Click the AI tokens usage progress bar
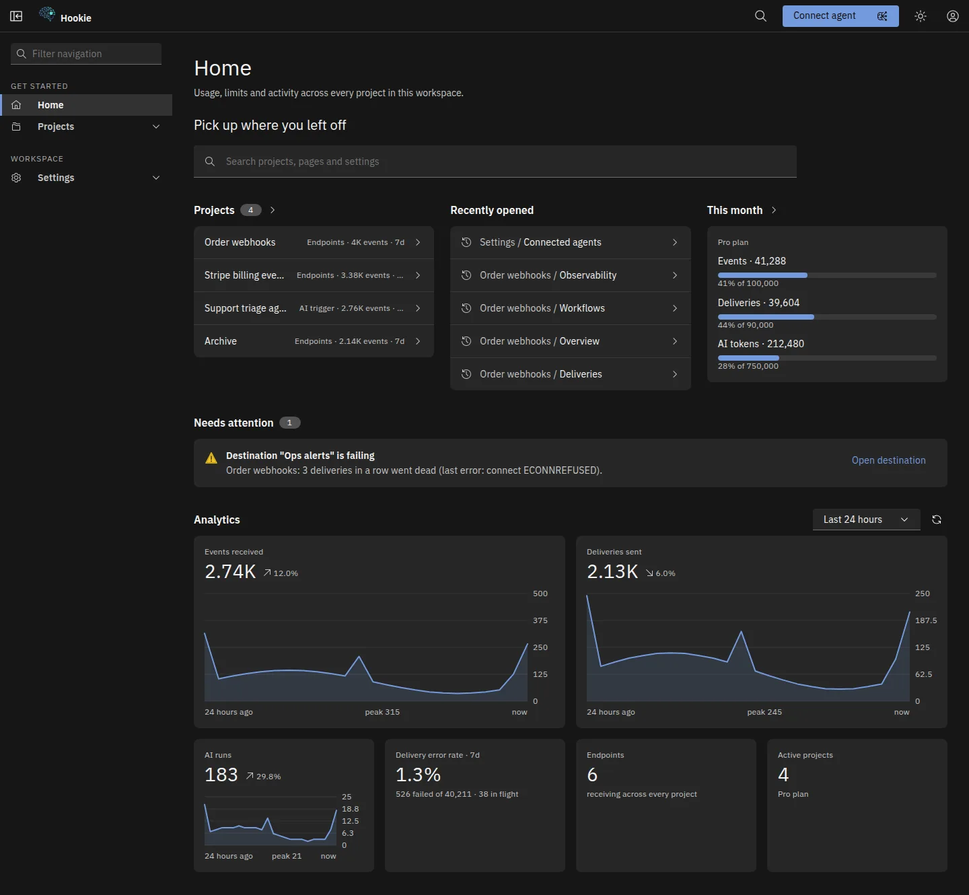The height and width of the screenshot is (895, 969). (x=827, y=358)
